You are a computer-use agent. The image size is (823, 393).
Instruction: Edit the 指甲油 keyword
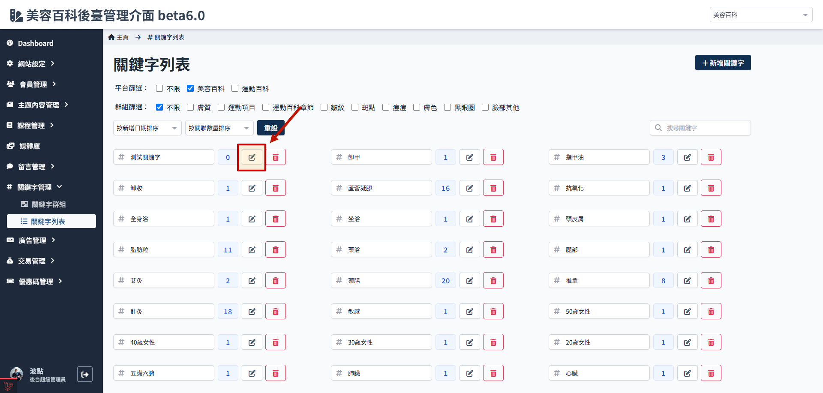[x=688, y=157]
